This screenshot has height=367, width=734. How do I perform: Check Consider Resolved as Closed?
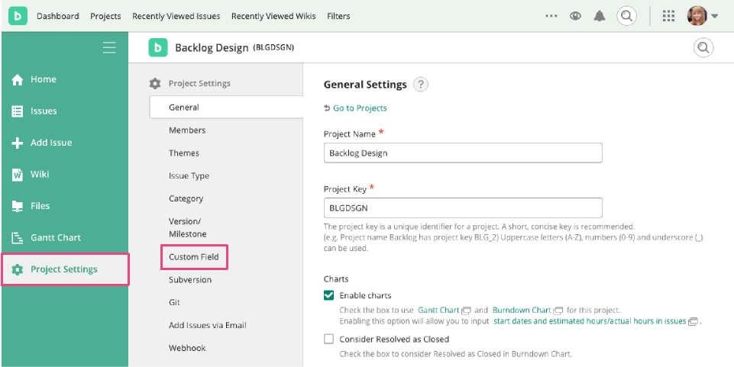click(329, 339)
